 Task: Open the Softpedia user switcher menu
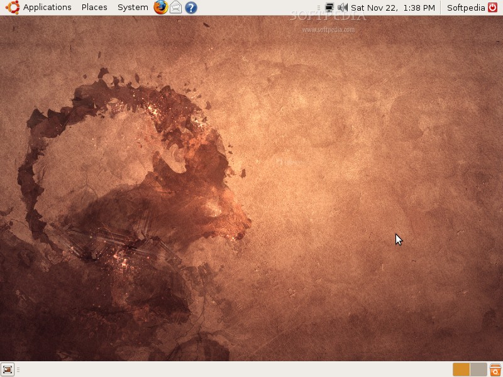pos(491,8)
